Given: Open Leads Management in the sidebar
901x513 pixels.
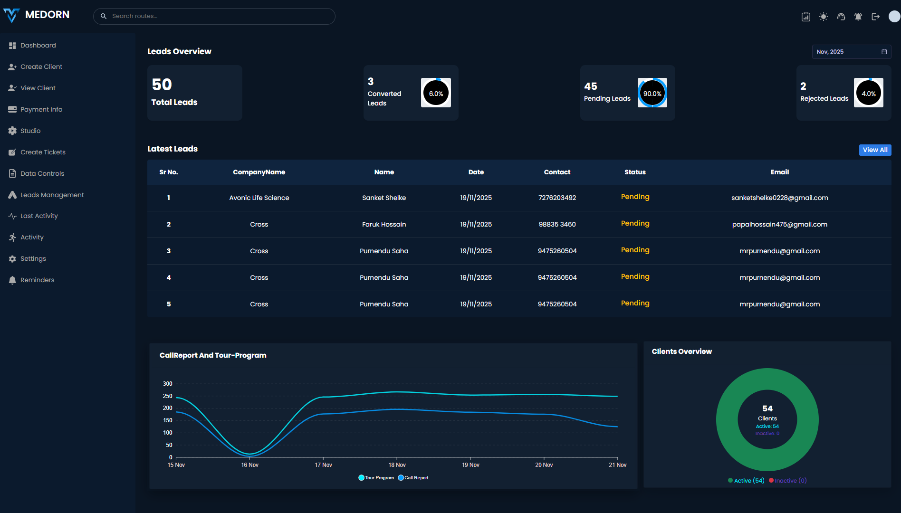Looking at the screenshot, I should (x=52, y=195).
